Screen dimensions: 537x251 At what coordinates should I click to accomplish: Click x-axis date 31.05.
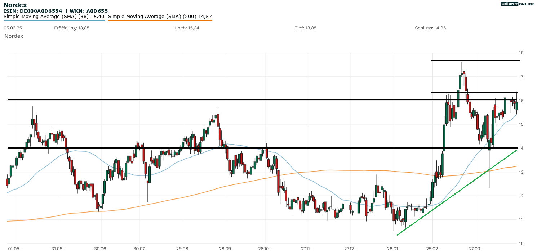pos(57,248)
